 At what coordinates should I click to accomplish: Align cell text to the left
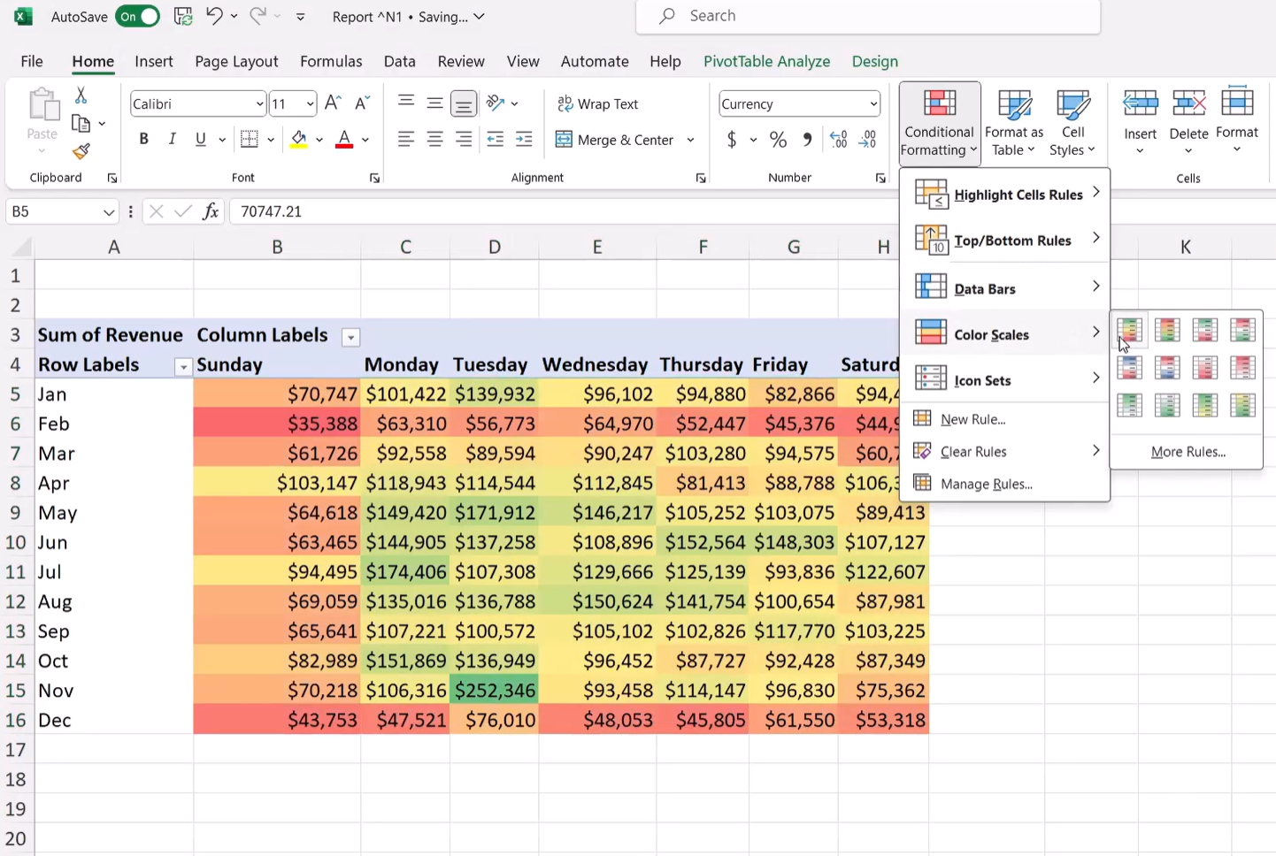(x=406, y=139)
